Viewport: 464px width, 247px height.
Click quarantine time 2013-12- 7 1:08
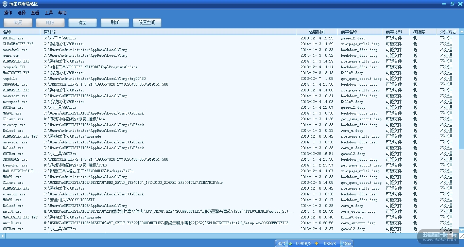(x=317, y=78)
